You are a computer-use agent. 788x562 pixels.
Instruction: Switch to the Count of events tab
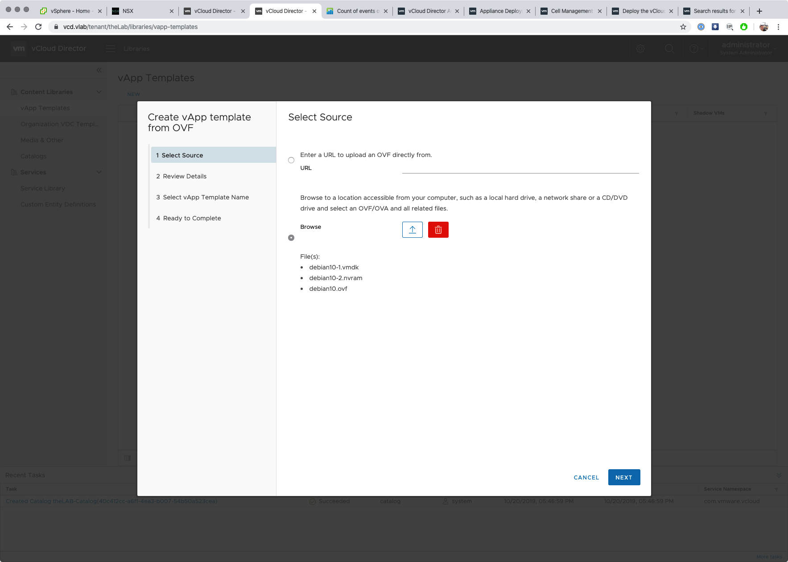coord(357,11)
